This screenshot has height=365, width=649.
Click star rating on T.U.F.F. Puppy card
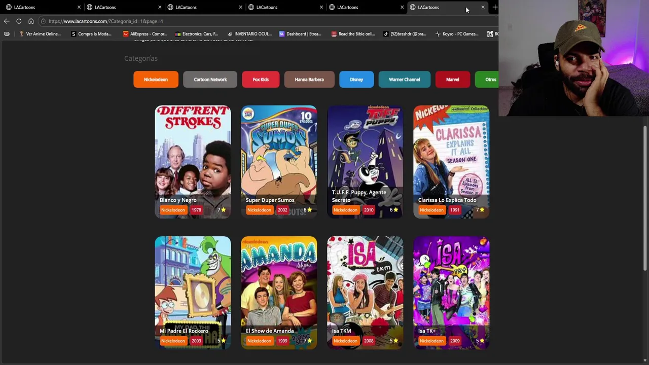pyautogui.click(x=394, y=210)
